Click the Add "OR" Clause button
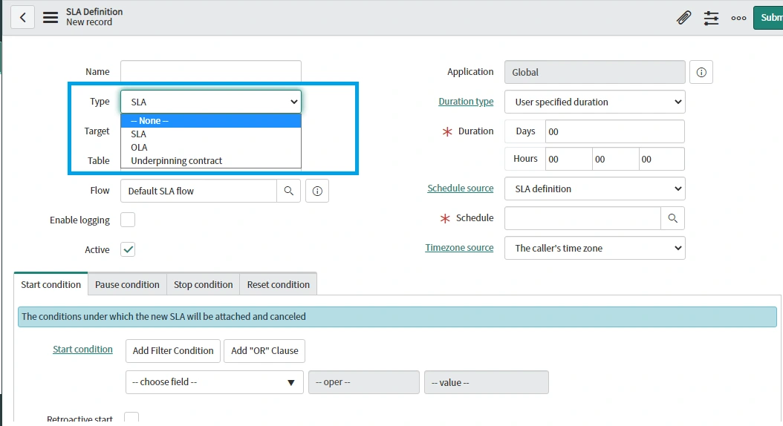This screenshot has width=783, height=426. 264,351
